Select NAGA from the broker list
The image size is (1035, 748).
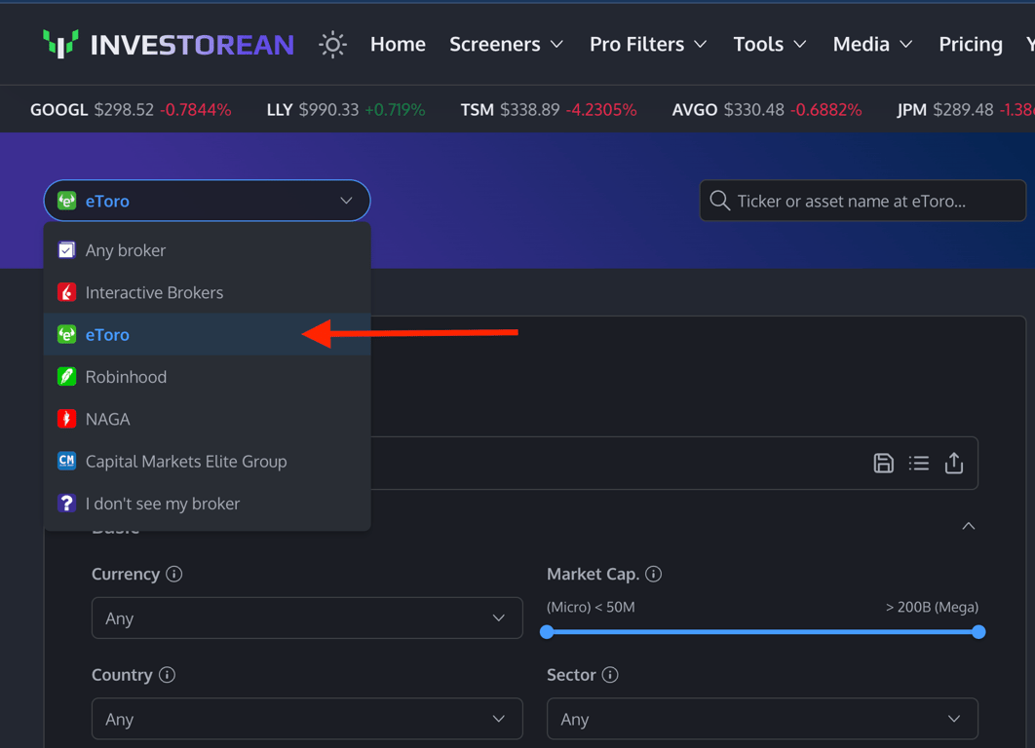208,419
